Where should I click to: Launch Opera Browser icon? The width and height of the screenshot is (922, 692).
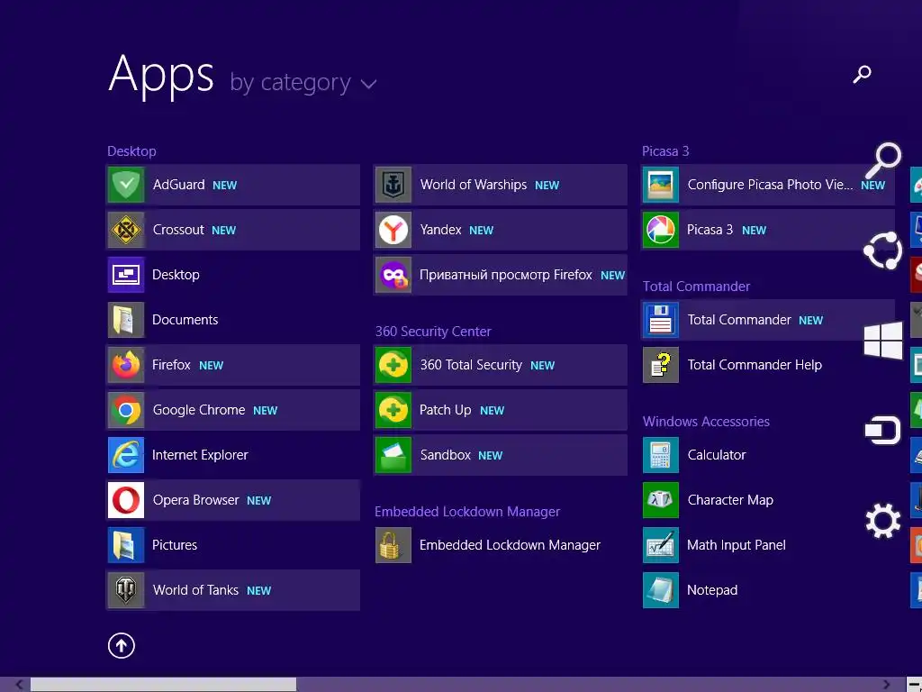[126, 500]
